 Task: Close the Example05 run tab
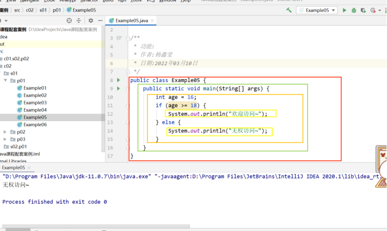click(29, 168)
